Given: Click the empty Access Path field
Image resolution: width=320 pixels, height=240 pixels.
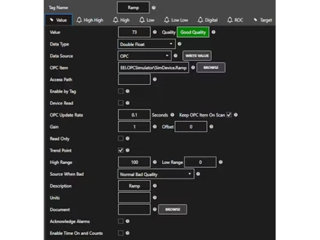Looking at the screenshot, I should click(134, 79).
